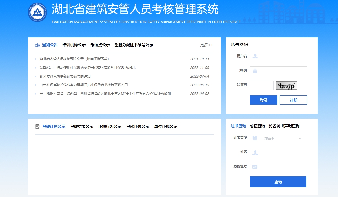Open the 证书类型 dropdown
The image size is (338, 197).
click(x=278, y=138)
